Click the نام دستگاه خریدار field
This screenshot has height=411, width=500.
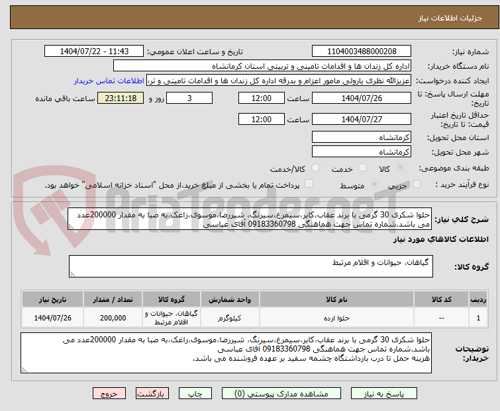coord(262,66)
